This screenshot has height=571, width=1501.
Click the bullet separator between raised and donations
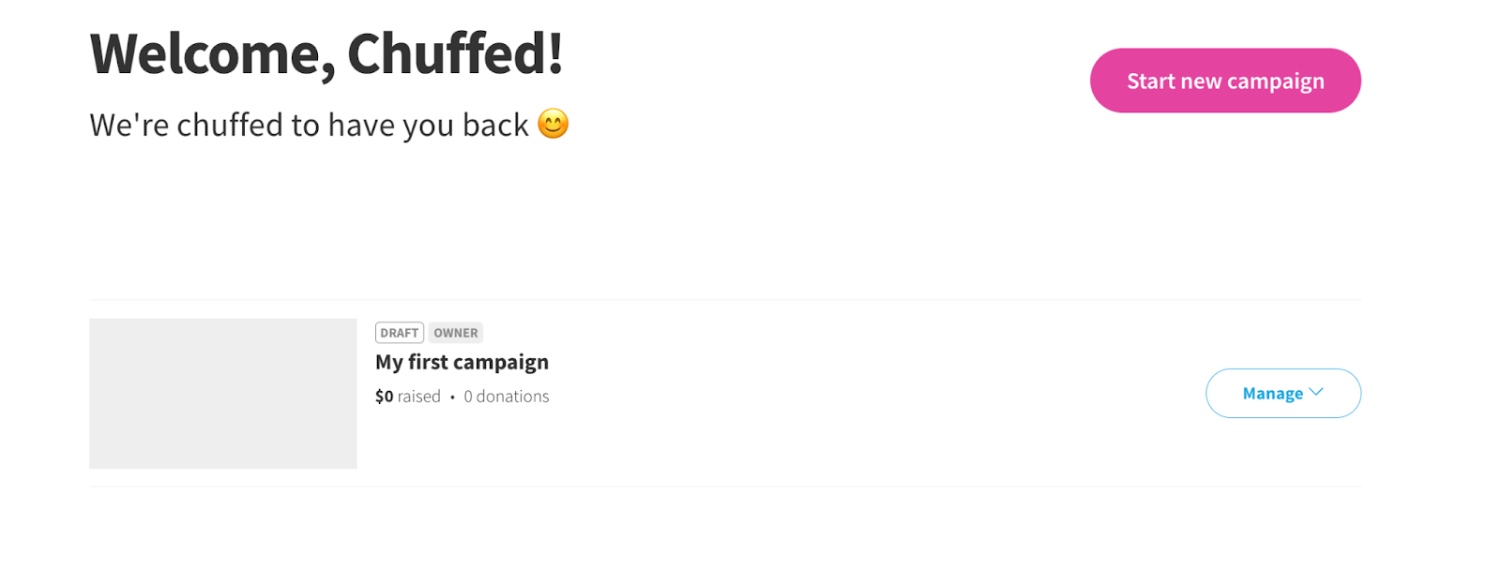point(452,398)
